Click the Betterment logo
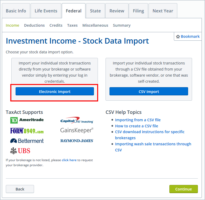Viewport: 205px width, 200px height. (x=27, y=141)
